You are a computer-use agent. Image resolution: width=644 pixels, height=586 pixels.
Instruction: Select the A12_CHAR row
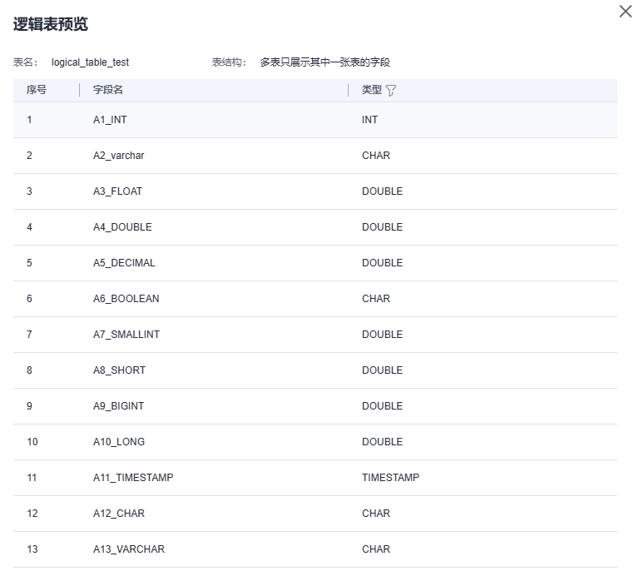(x=315, y=514)
